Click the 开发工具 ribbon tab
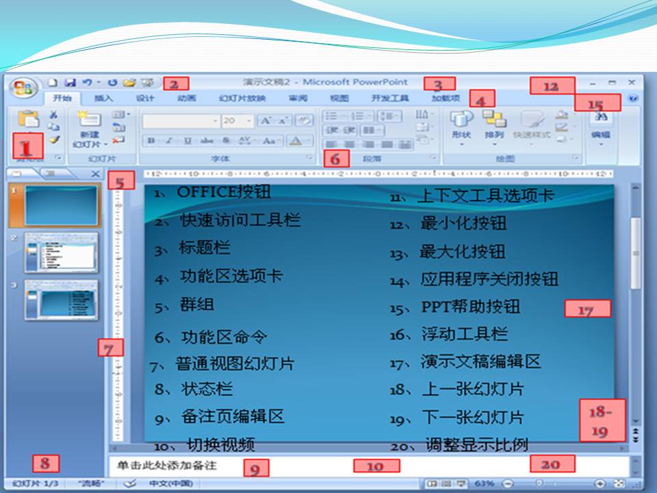 click(390, 98)
